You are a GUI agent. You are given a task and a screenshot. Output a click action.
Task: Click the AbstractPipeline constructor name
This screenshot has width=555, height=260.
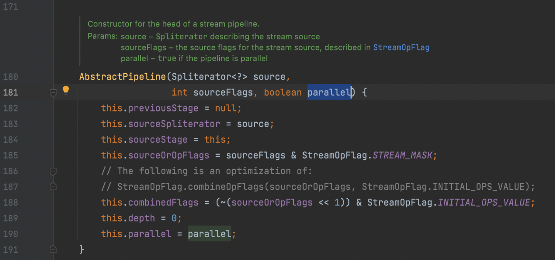coord(122,77)
